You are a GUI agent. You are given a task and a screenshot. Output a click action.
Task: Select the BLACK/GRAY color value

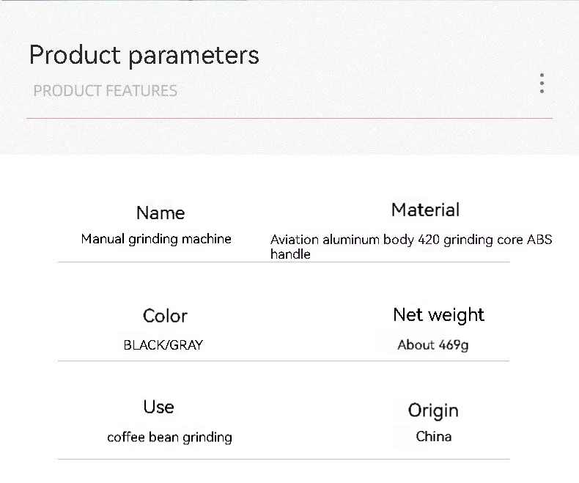click(163, 345)
